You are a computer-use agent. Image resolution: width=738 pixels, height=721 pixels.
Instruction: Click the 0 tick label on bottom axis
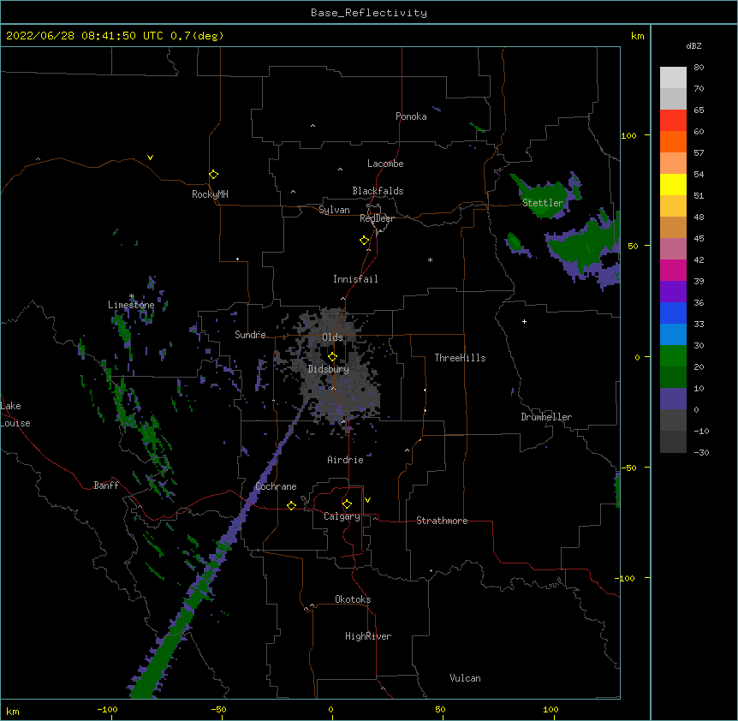pyautogui.click(x=330, y=709)
